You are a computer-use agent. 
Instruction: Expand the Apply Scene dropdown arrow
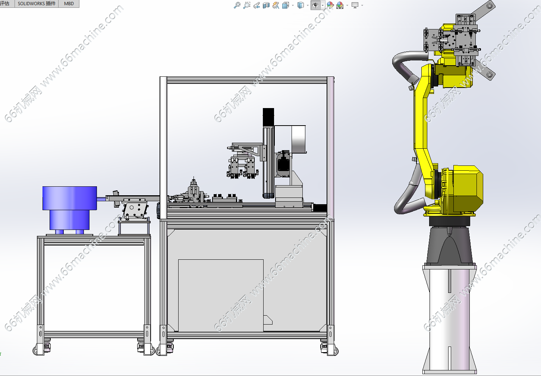(x=347, y=6)
